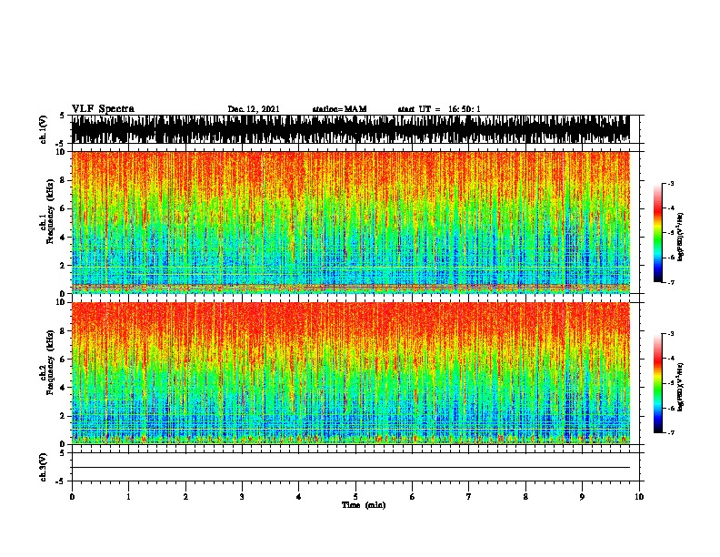The width and height of the screenshot is (720, 557).
Task: Click the ch.2 spectrogram color scale bar
Action: coord(658,383)
